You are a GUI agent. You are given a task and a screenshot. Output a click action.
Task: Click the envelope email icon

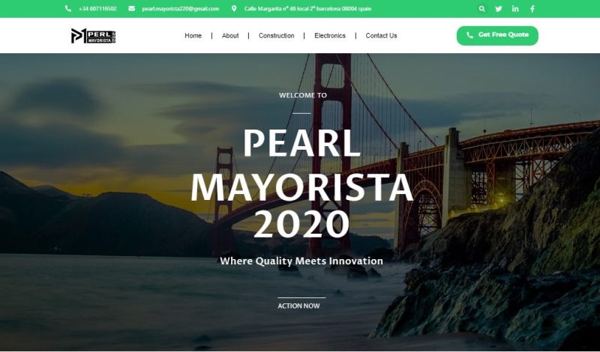point(132,8)
